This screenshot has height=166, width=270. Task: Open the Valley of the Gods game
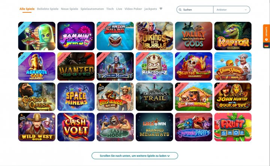[193, 36]
